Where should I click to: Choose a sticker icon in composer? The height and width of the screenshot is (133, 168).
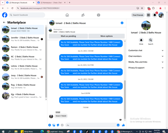click(58, 125)
